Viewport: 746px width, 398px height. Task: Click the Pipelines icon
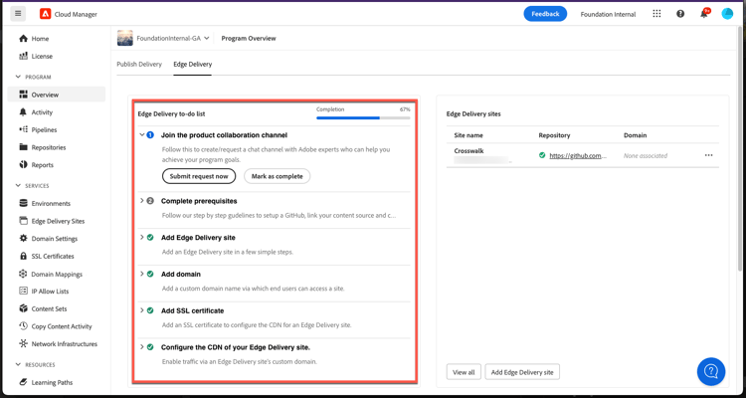click(x=23, y=129)
